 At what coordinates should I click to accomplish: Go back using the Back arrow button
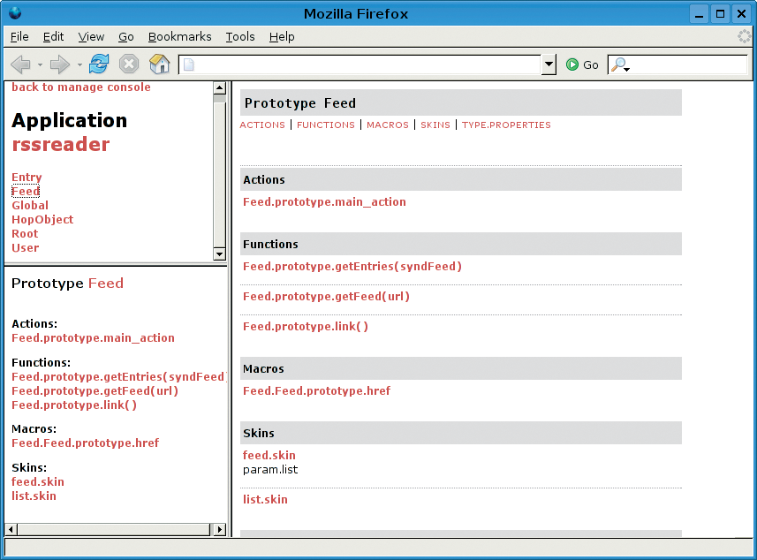tap(20, 64)
